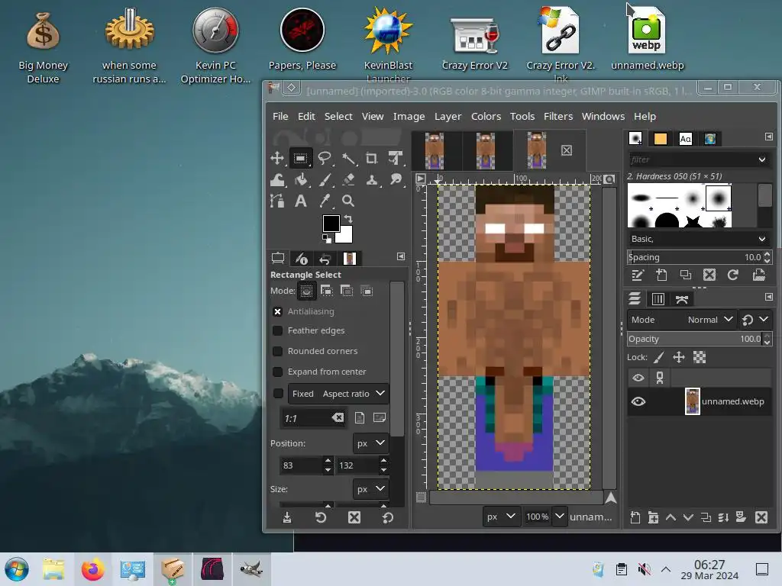
Task: Pick the Free Select lasso tool
Action: 325,159
